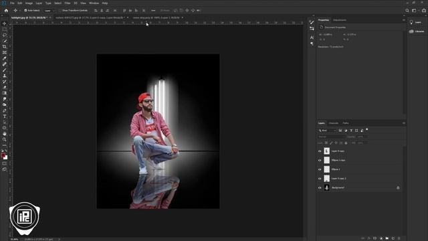Open the Properties panel options menu
The height and width of the screenshot is (241, 428).
[x=403, y=20]
